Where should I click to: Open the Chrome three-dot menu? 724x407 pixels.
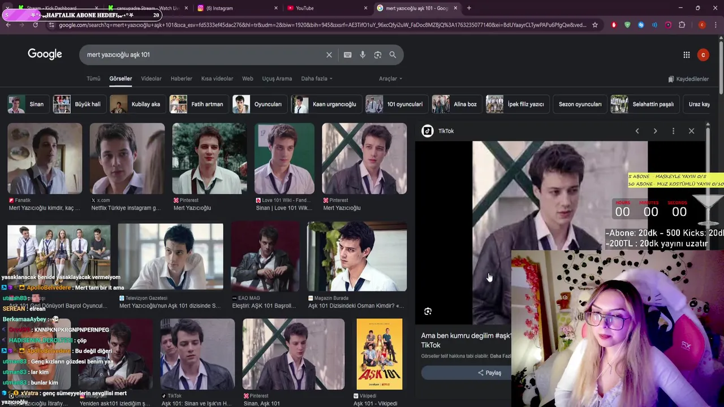[x=716, y=25]
